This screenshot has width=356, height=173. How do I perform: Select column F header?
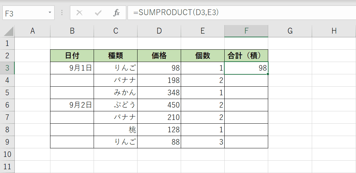(x=246, y=31)
